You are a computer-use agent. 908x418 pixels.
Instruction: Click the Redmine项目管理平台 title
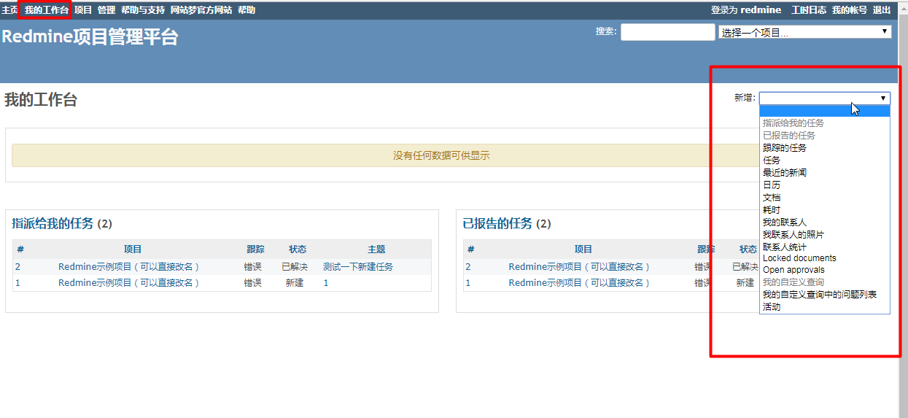click(x=90, y=37)
